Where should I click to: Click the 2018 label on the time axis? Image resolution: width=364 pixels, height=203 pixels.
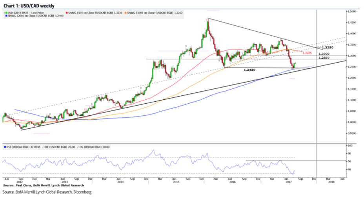tap(331, 182)
